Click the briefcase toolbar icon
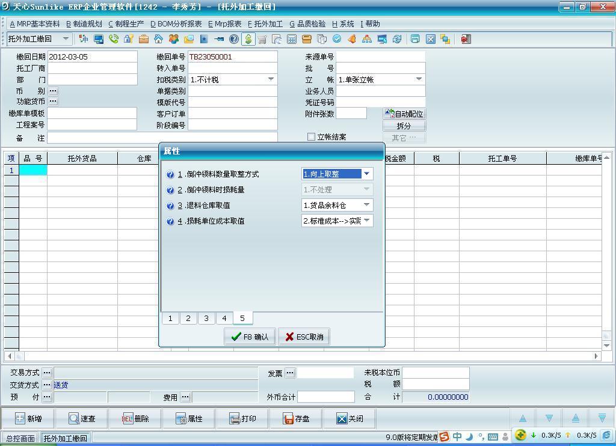Viewport: 616px width, 446px height. [143, 39]
